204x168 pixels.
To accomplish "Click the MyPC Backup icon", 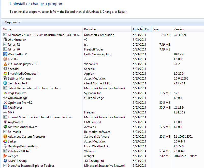I will [5, 161].
